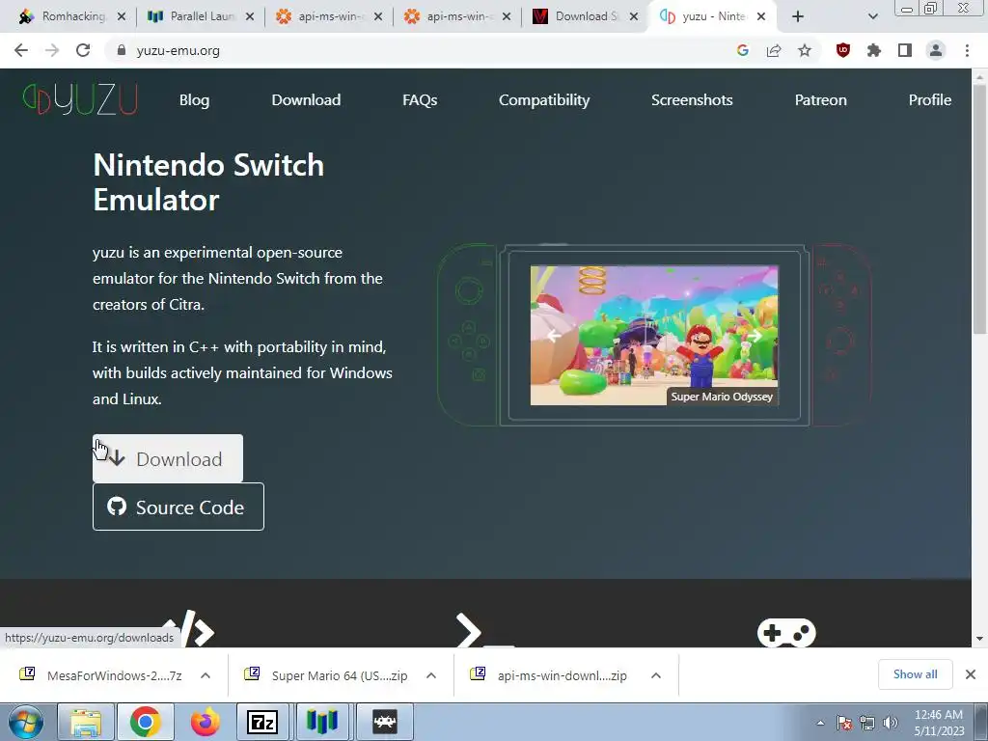Close the downloads bar
988x741 pixels.
click(x=971, y=674)
